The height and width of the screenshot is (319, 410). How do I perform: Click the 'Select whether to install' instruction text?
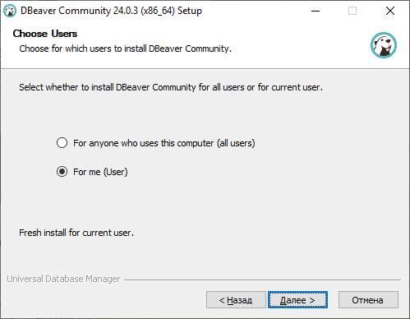171,87
